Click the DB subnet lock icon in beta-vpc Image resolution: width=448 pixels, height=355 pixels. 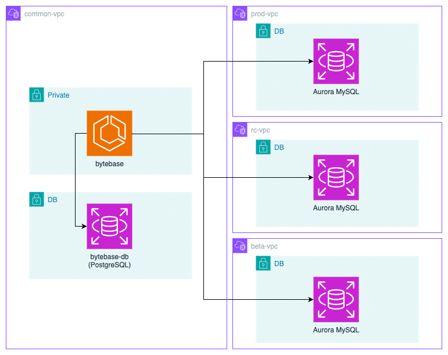point(263,263)
